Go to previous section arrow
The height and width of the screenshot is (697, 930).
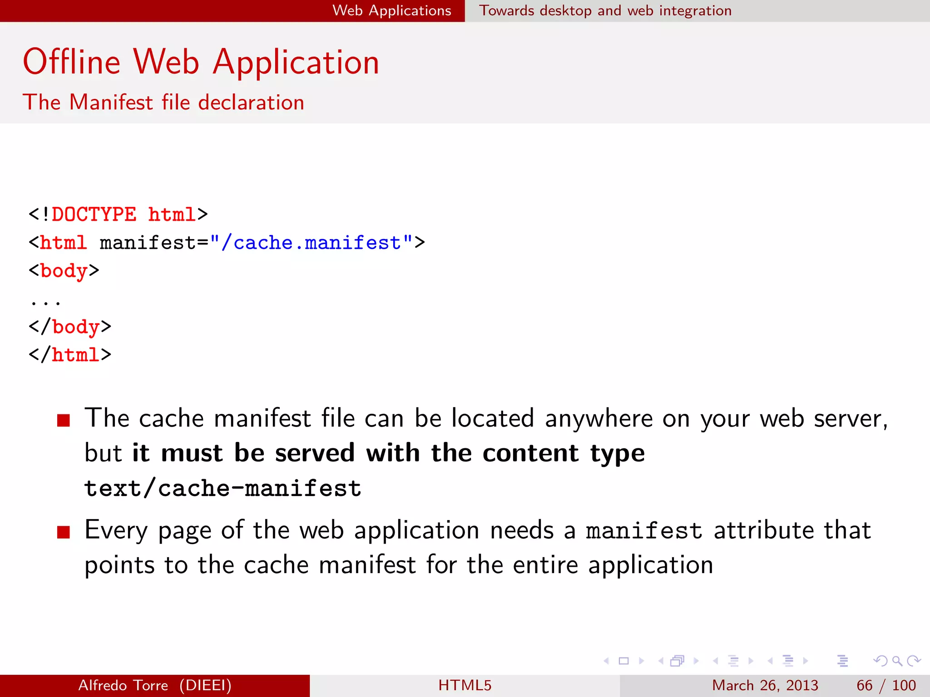point(770,661)
